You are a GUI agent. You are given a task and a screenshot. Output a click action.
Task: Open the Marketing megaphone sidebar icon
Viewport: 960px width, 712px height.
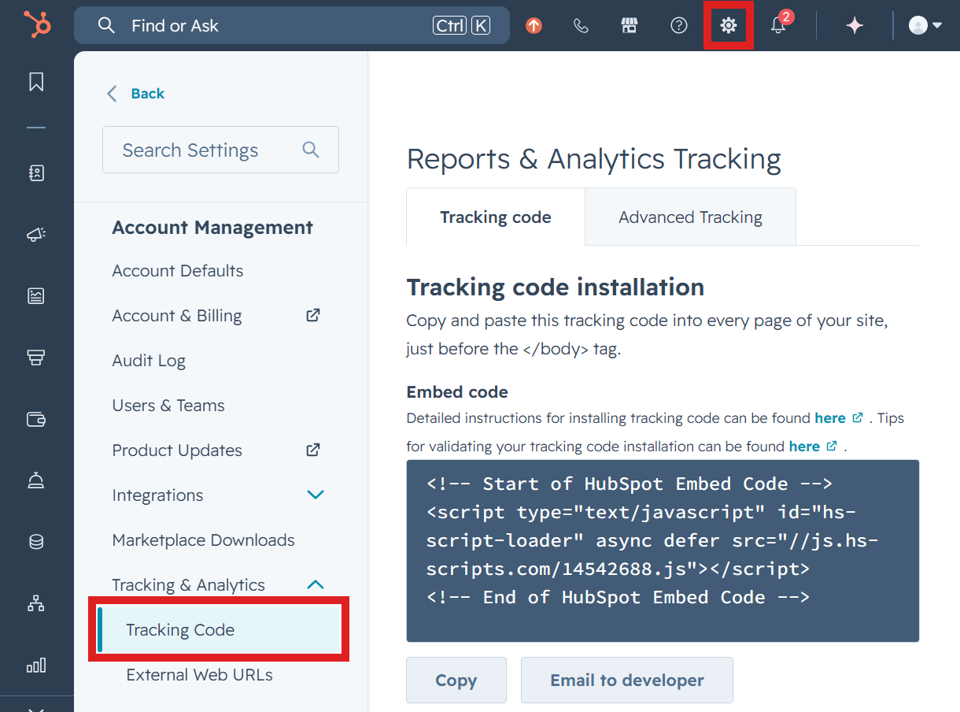[36, 235]
